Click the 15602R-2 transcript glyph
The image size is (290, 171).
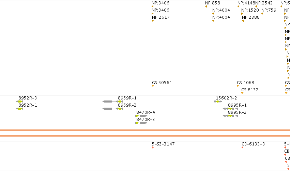pyautogui.click(x=218, y=102)
